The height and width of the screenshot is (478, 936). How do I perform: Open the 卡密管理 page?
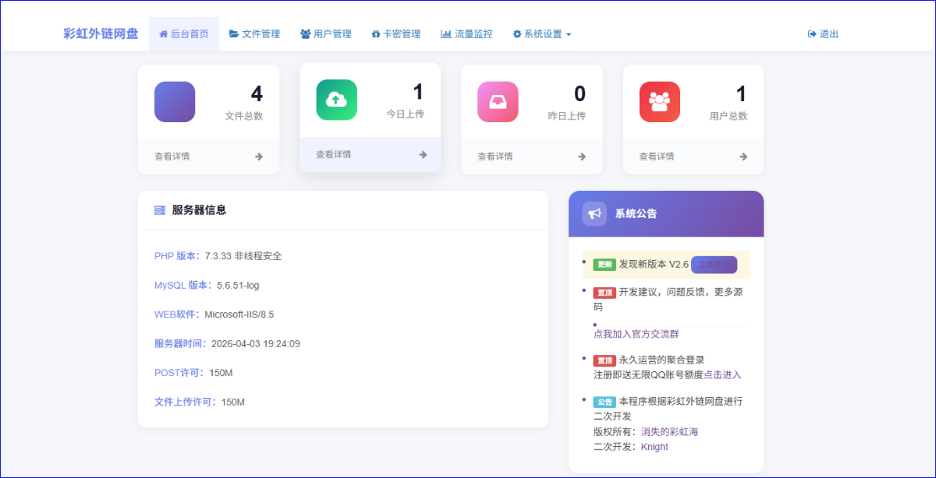[x=395, y=34]
